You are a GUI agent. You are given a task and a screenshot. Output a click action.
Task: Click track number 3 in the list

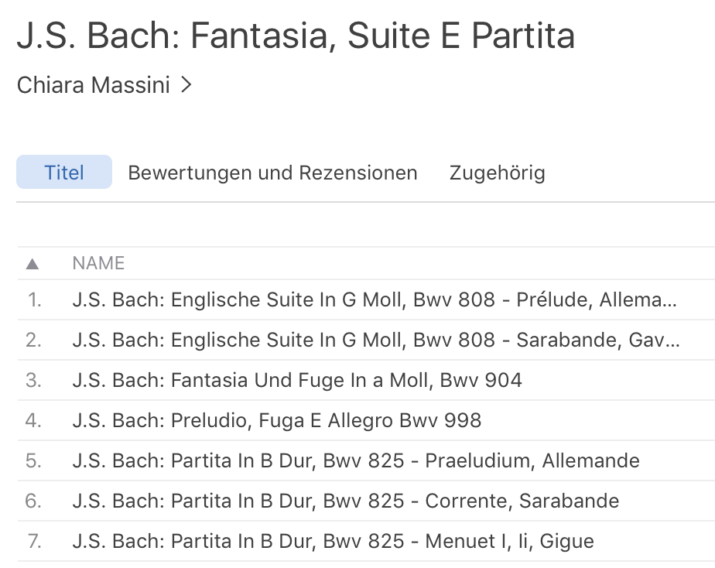(x=33, y=380)
